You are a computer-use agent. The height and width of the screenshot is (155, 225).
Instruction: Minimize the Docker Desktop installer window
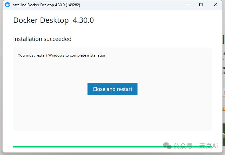pos(187,5)
